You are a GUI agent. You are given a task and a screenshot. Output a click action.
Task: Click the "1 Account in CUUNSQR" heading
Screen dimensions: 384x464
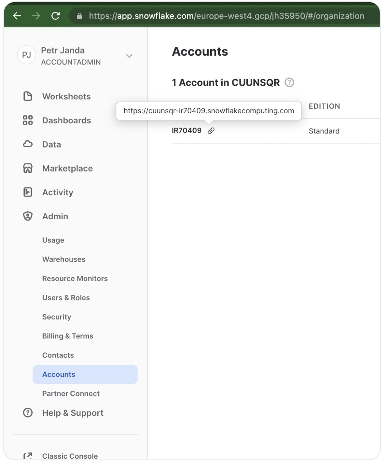coord(226,83)
